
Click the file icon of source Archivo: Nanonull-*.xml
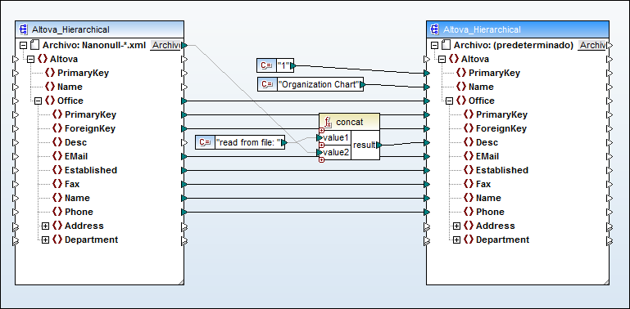click(34, 45)
